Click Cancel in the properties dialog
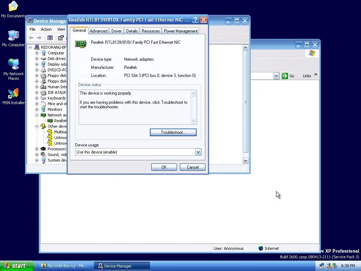Viewport: 361px width, 271px height. tap(192, 167)
